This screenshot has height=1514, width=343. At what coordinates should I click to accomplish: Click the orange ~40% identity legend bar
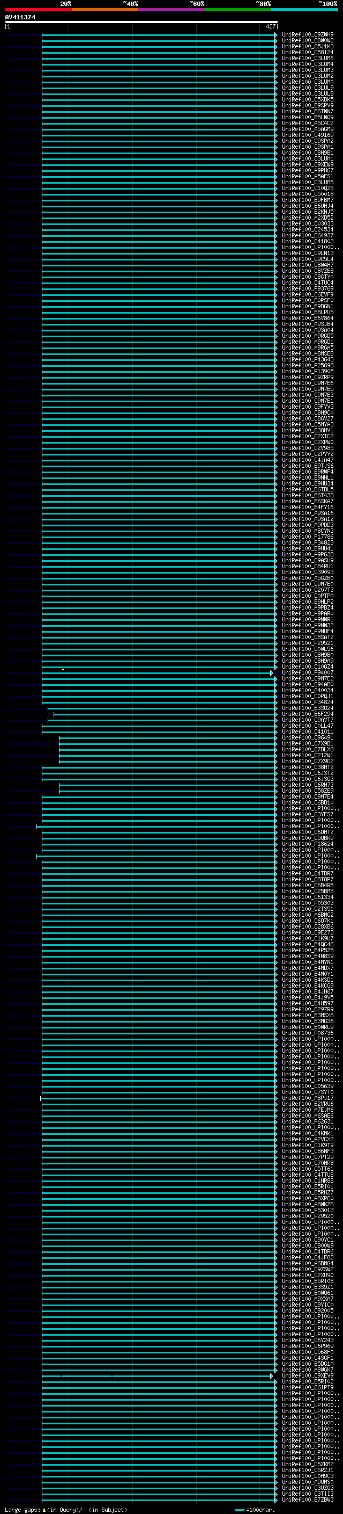pyautogui.click(x=105, y=10)
